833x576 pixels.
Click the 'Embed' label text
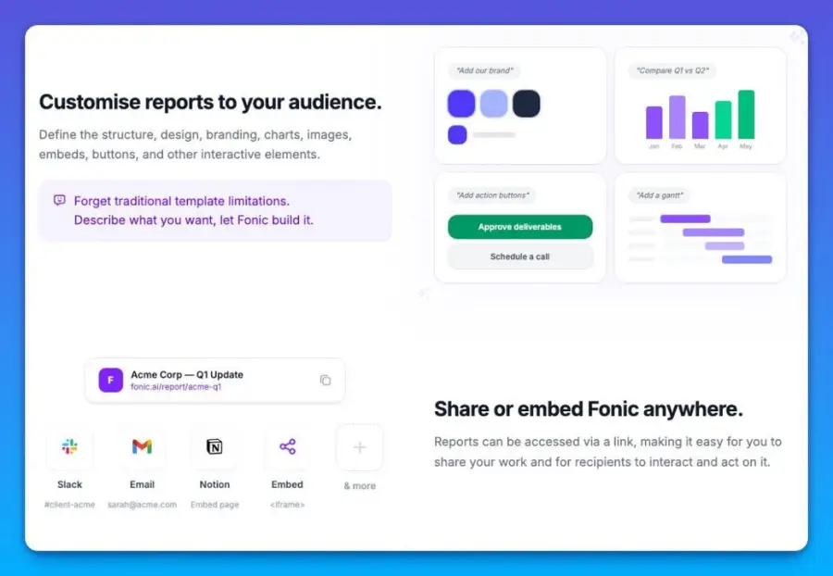288,484
